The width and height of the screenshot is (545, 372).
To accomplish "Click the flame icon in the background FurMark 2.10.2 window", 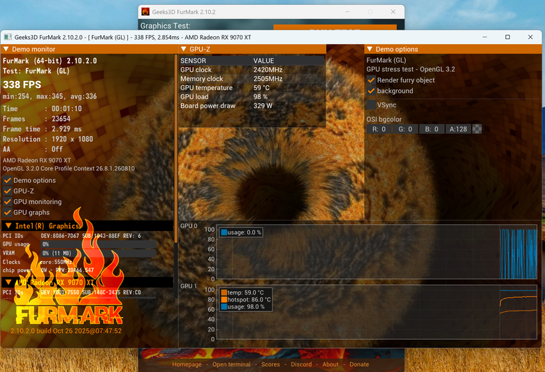I will tap(145, 12).
